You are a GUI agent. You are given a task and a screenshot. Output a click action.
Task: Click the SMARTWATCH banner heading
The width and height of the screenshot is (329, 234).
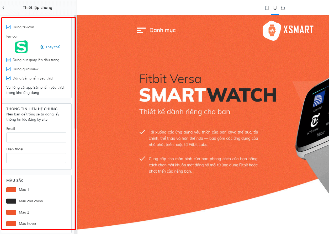208,95
